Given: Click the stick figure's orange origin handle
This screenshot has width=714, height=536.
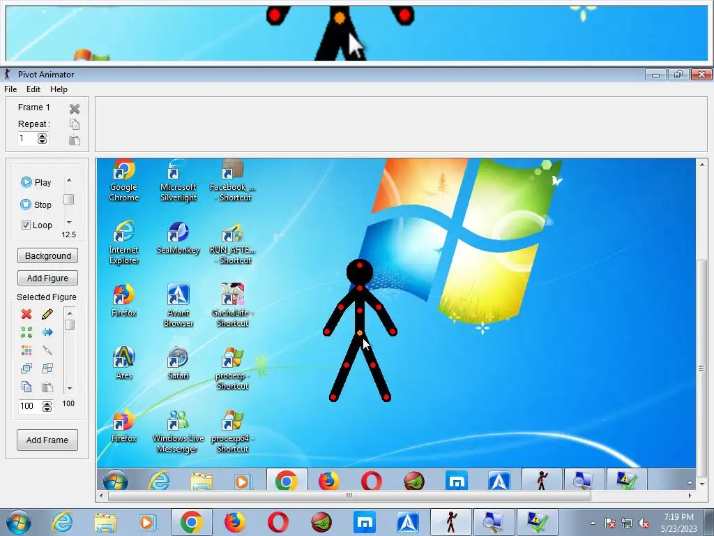Looking at the screenshot, I should tap(360, 334).
